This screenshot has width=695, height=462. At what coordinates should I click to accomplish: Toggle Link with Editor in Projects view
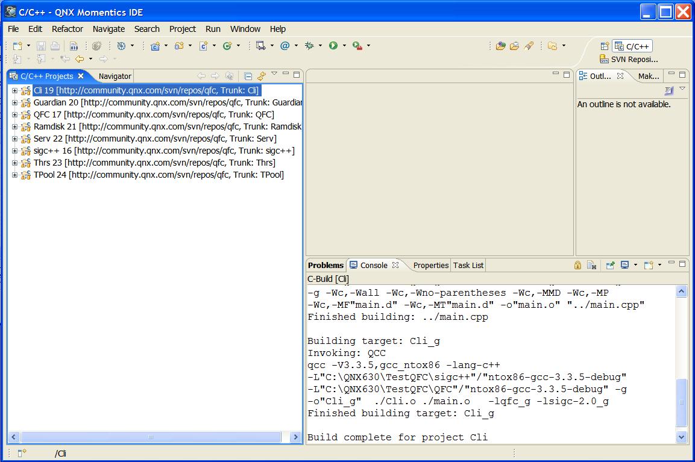click(262, 76)
